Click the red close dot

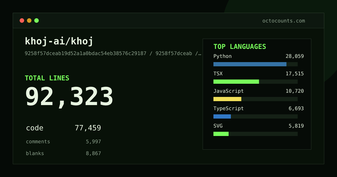[x=22, y=21]
